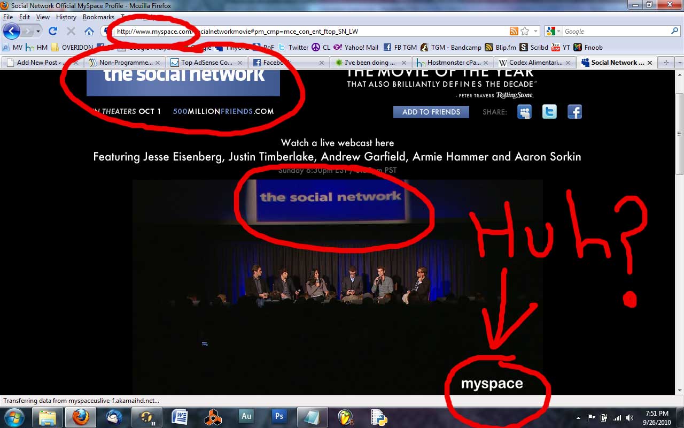Screen dimensions: 684x428
Task: Click the ADD TO FRIENDS button
Action: 431,112
